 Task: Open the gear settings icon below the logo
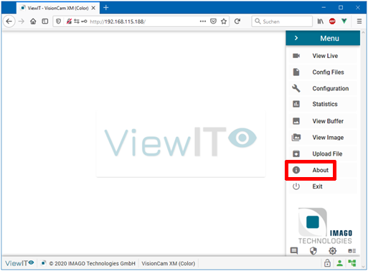click(332, 251)
